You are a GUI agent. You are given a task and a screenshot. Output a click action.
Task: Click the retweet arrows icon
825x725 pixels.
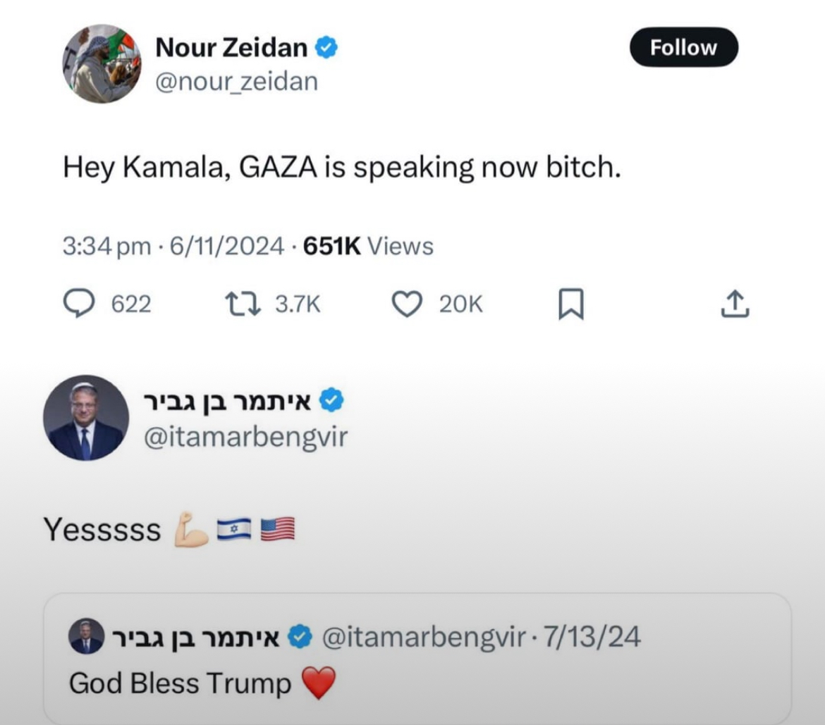coord(243,304)
